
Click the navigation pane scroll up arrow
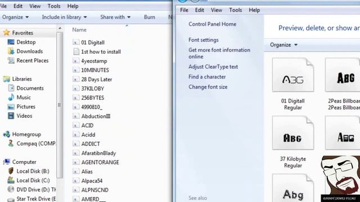coord(60,29)
